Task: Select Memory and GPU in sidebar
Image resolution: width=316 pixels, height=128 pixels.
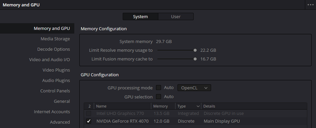Action: (37, 28)
